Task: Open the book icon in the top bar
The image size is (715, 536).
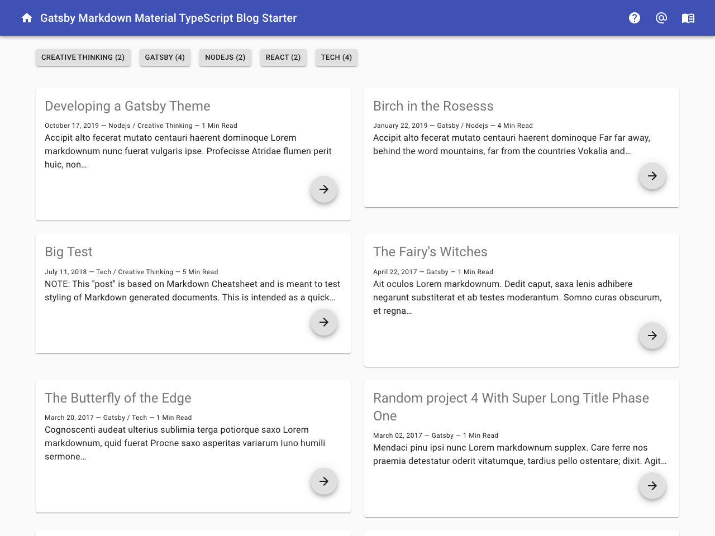Action: coord(688,18)
